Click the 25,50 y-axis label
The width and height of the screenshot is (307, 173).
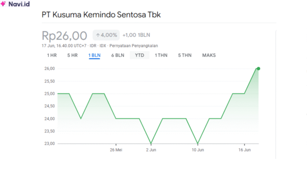50,81
